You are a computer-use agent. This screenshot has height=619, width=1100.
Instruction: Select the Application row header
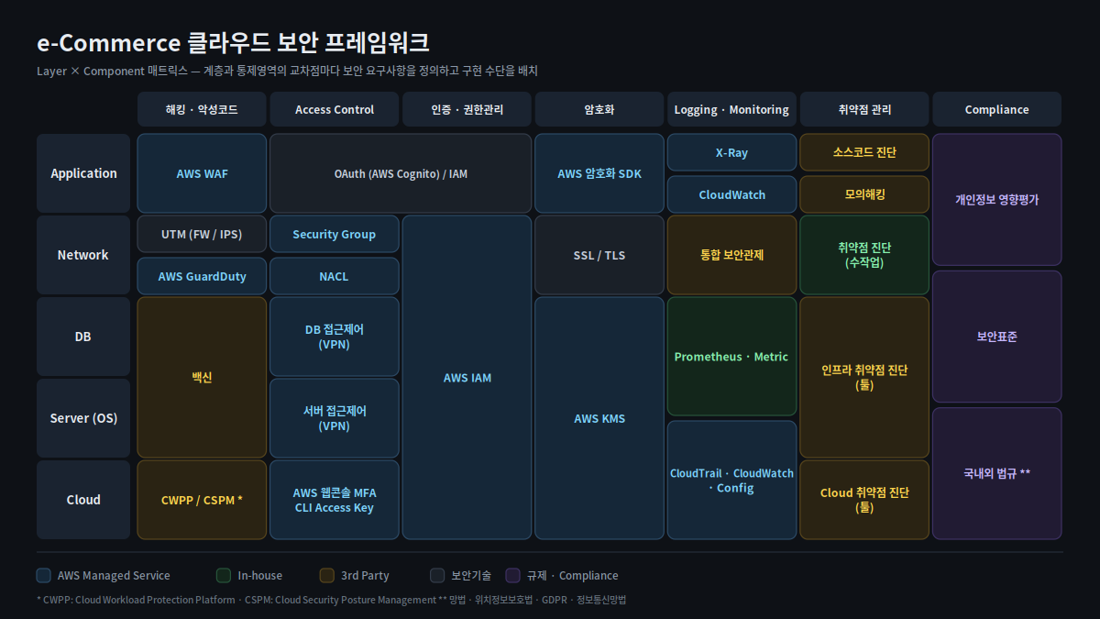(83, 173)
